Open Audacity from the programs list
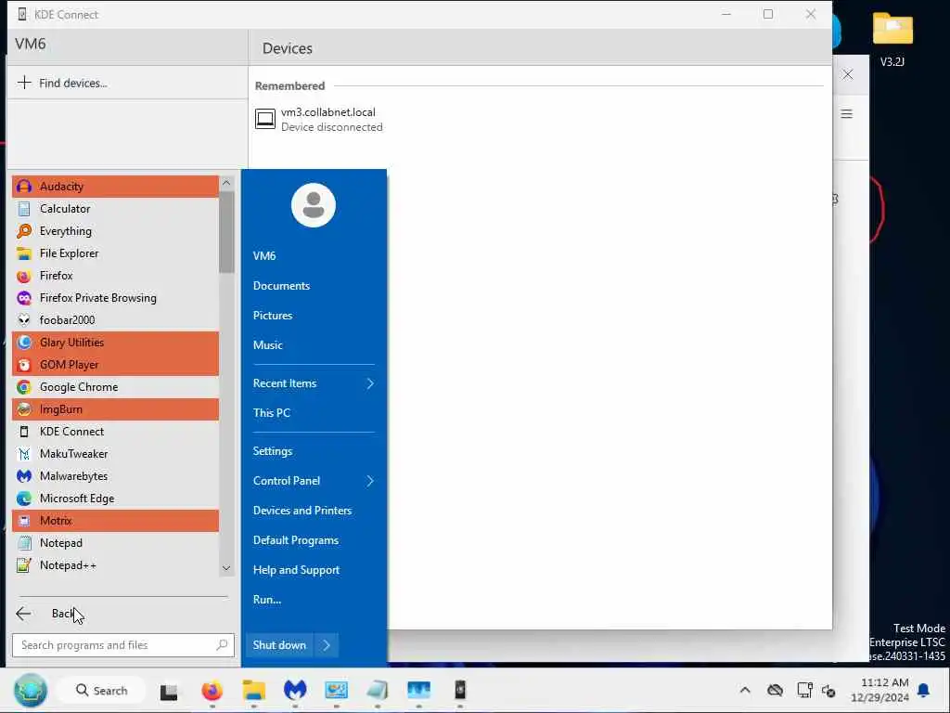950x713 pixels. (115, 186)
